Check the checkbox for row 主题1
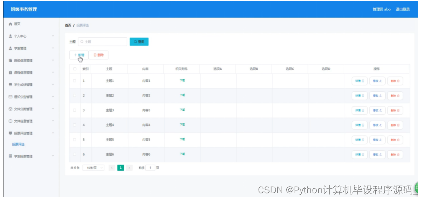This screenshot has width=425, height=200. coord(75,81)
